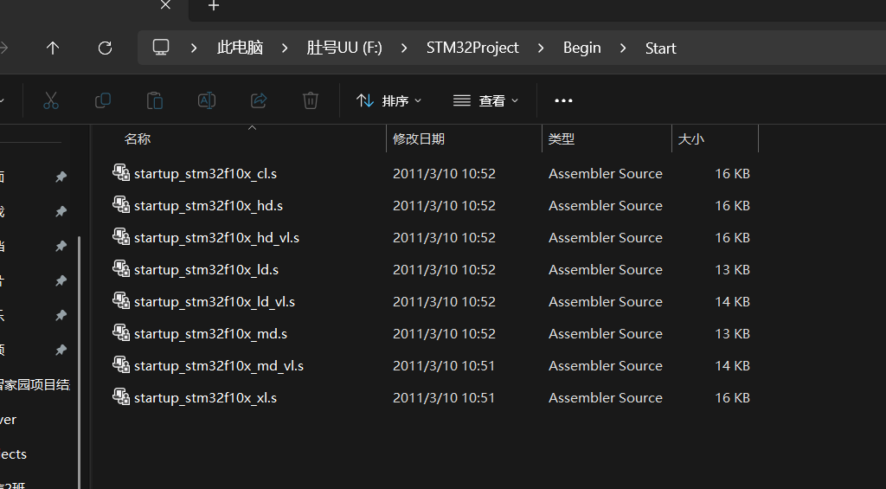This screenshot has width=886, height=489.
Task: Click the Cut scissors icon
Action: tap(51, 100)
